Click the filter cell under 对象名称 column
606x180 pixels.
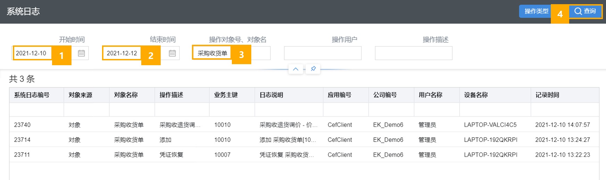click(x=132, y=110)
